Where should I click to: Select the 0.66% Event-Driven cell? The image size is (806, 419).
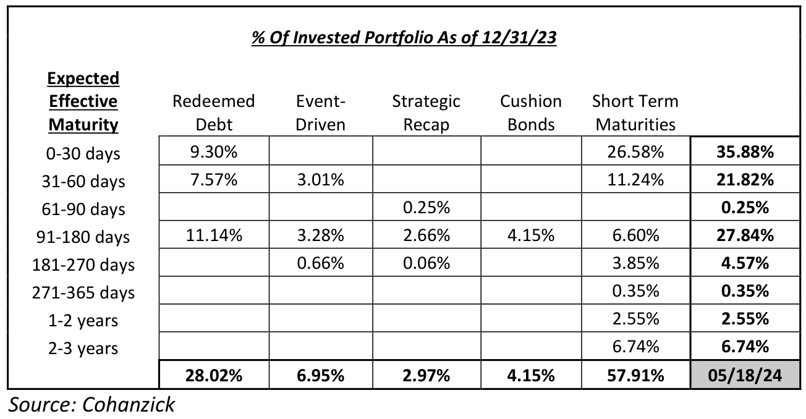[x=320, y=263]
